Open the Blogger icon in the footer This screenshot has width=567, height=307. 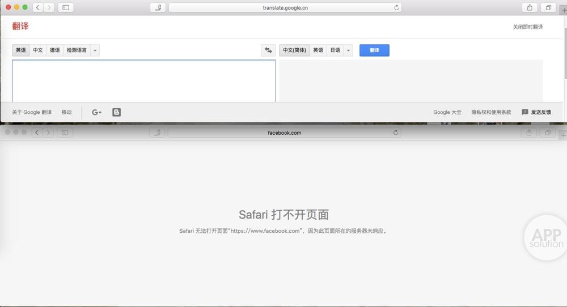[116, 112]
